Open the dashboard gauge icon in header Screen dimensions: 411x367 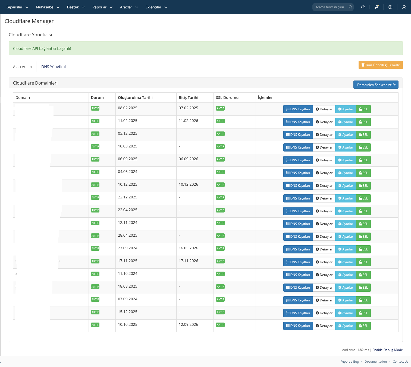click(x=363, y=7)
